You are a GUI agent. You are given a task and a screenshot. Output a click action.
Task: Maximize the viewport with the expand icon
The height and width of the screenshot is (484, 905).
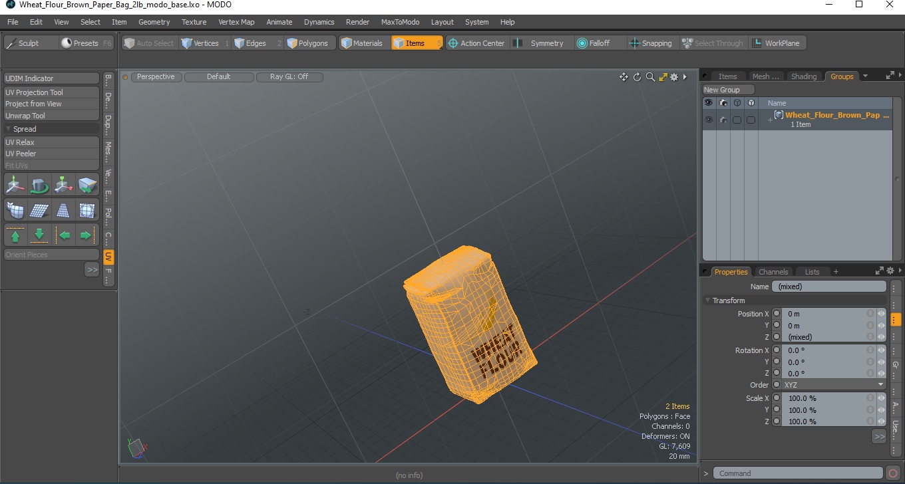pyautogui.click(x=663, y=77)
